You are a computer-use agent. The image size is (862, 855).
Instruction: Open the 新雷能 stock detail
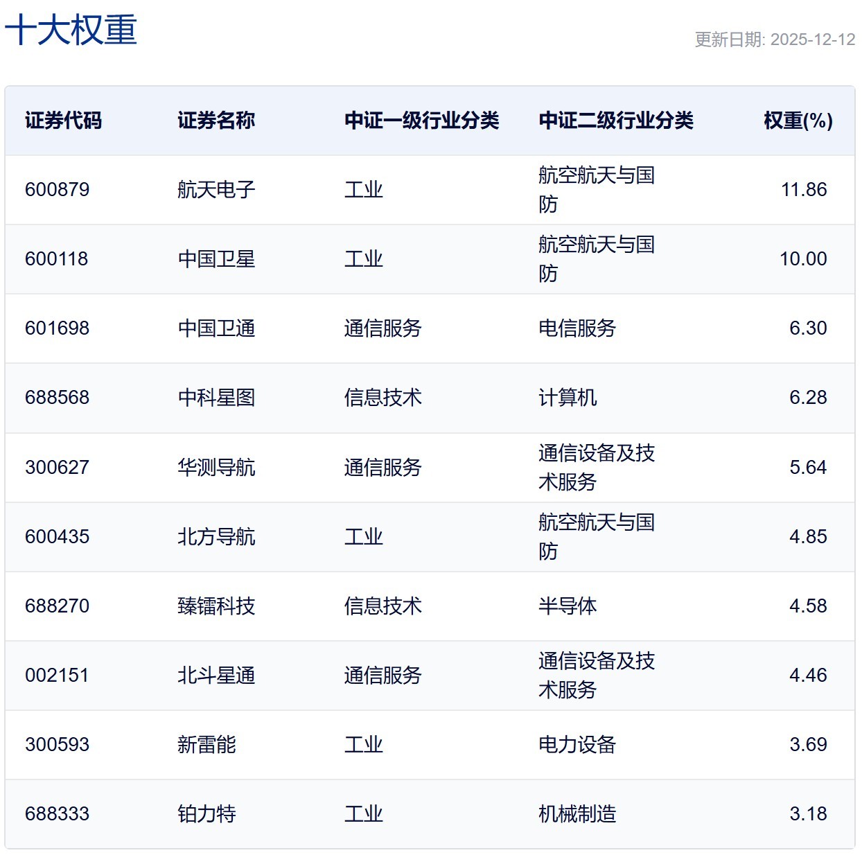[x=207, y=745]
